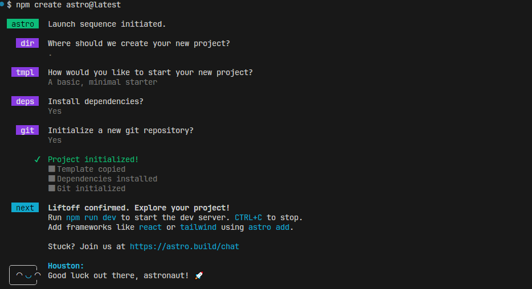Click the astro add command text
The image size is (532, 289).
(x=269, y=227)
